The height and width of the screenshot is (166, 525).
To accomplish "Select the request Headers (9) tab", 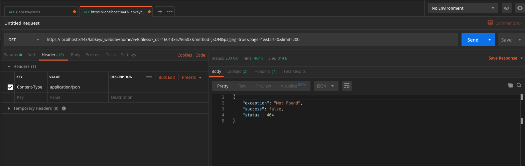I will pyautogui.click(x=53, y=55).
